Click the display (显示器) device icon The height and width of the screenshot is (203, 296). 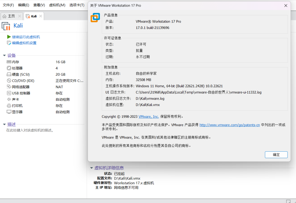[9, 112]
